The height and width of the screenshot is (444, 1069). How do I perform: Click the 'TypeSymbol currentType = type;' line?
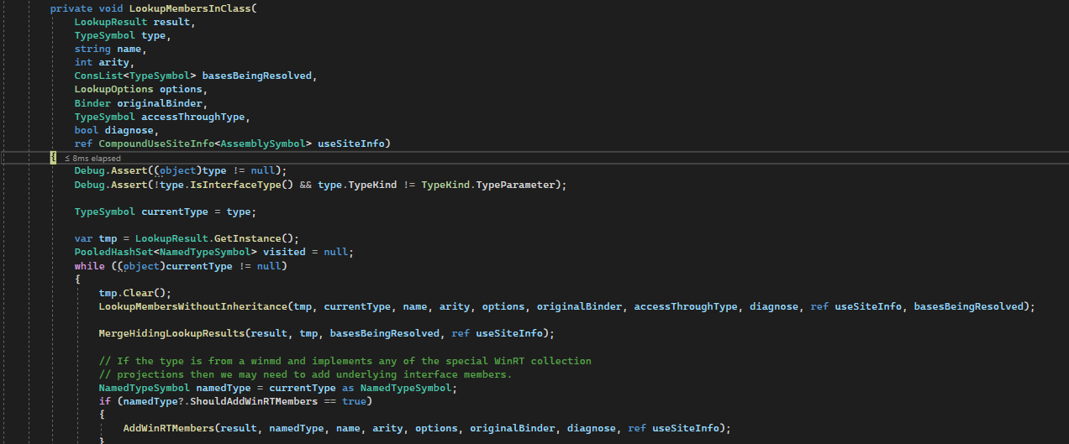coord(165,212)
